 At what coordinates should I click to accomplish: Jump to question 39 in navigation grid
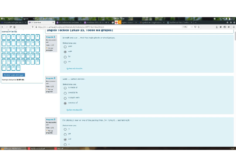[13, 68]
